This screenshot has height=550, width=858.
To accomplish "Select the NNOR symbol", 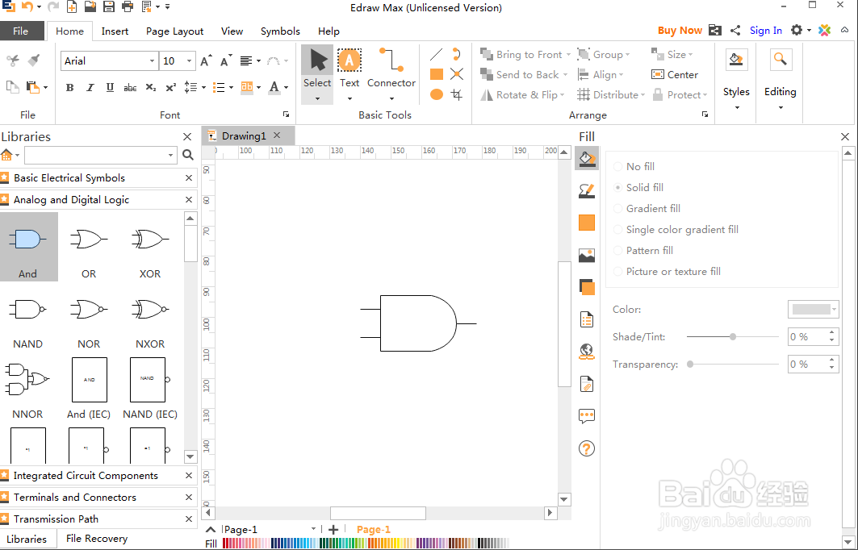I will pyautogui.click(x=27, y=388).
